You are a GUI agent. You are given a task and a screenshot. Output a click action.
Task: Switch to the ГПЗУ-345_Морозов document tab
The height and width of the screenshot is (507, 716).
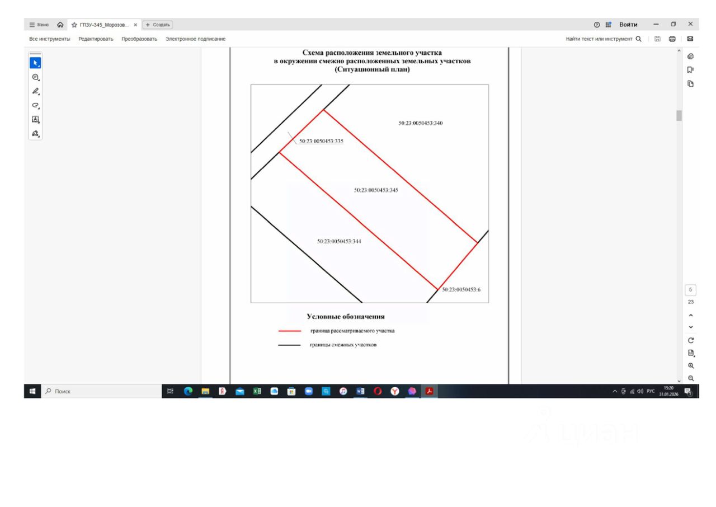tap(105, 25)
